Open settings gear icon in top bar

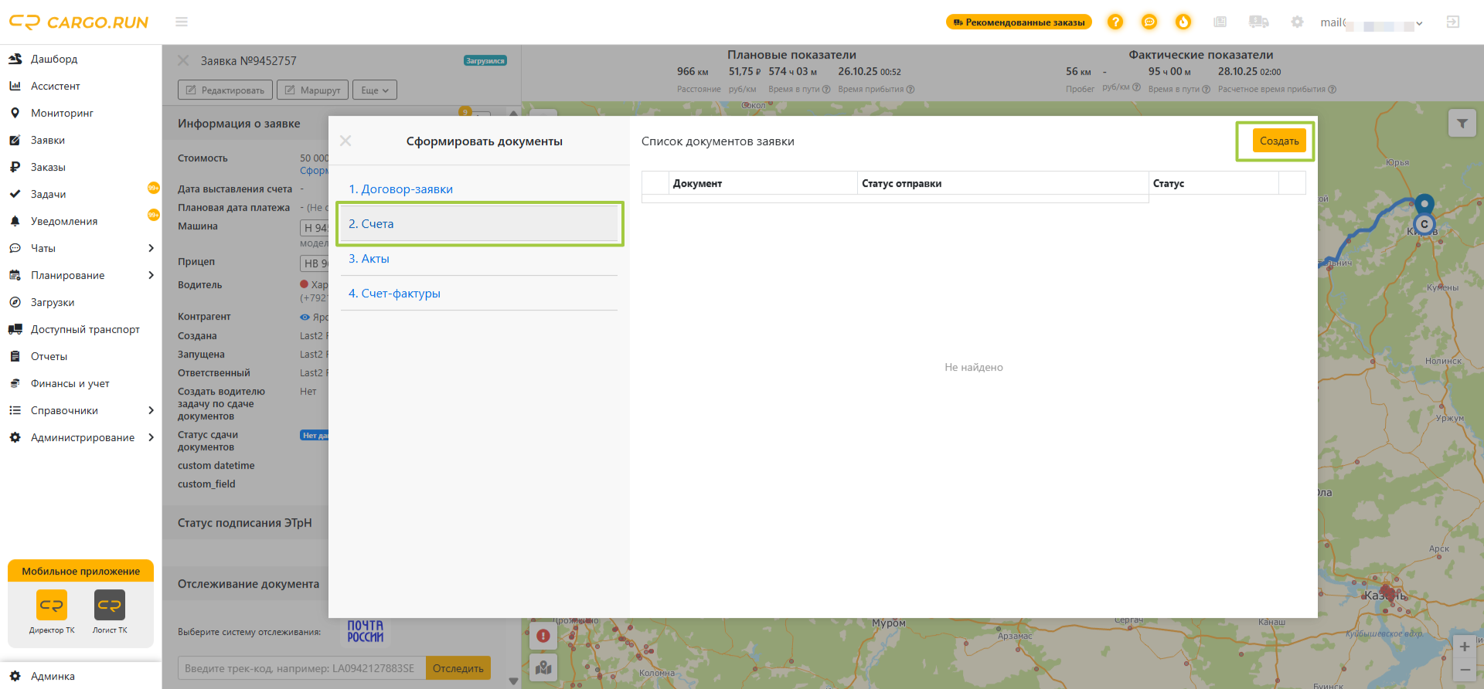(1297, 22)
